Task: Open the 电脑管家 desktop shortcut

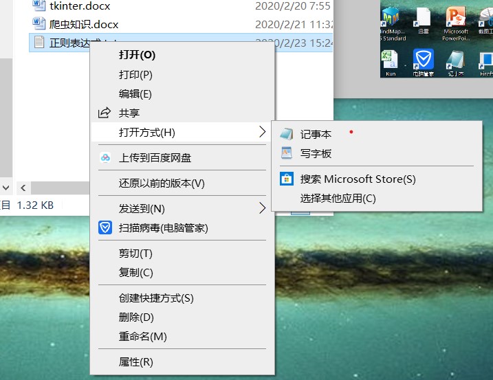Action: (x=423, y=62)
